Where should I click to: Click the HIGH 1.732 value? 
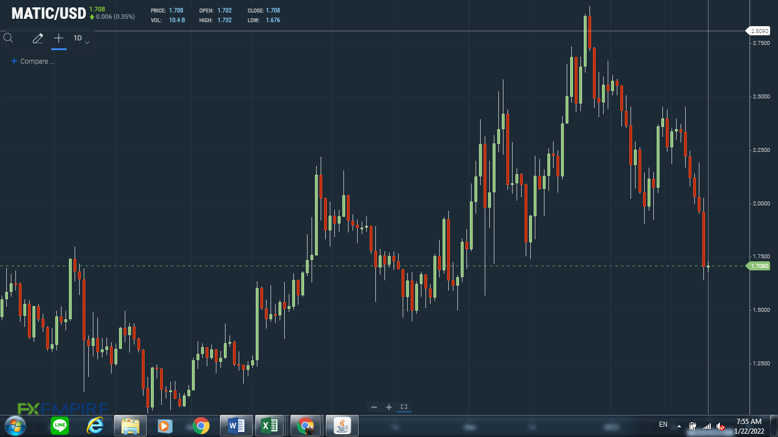pyautogui.click(x=224, y=20)
